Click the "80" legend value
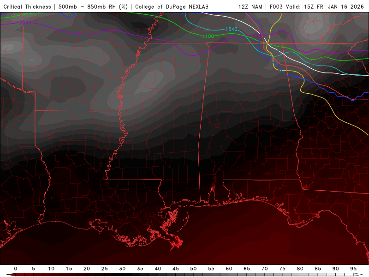 pos(300,269)
